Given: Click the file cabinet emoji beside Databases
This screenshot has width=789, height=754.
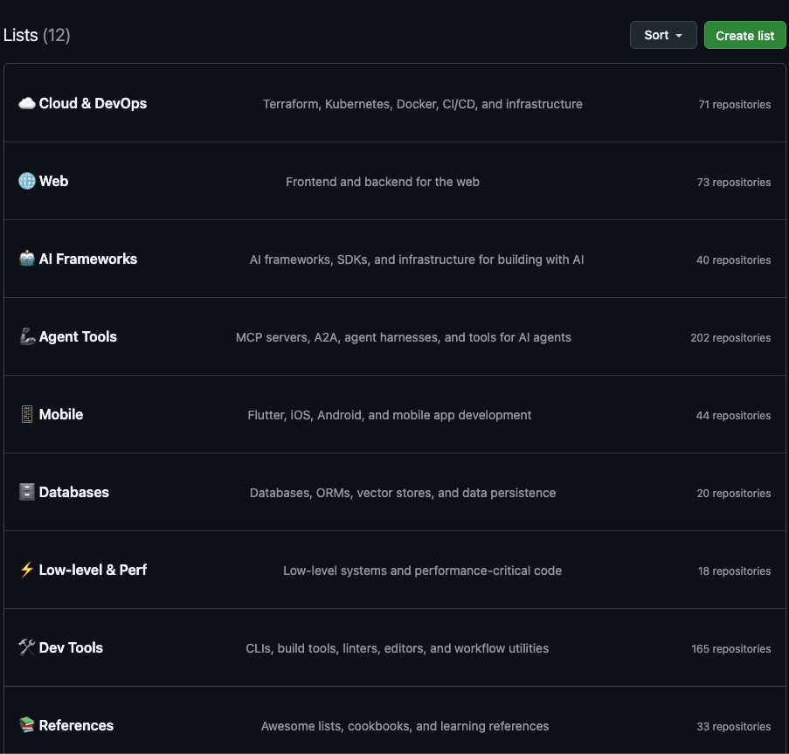Looking at the screenshot, I should 27,492.
